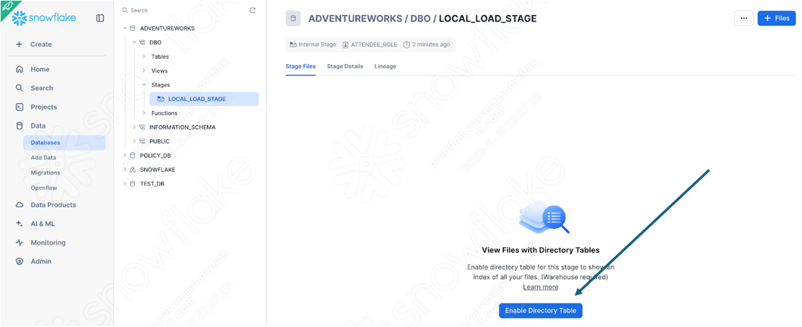
Task: Select SNOWFLAKE database label
Action: pyautogui.click(x=157, y=170)
